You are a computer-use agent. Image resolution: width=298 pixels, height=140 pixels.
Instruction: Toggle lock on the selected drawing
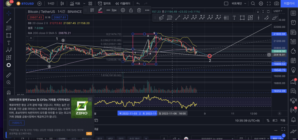(x=131, y=10)
